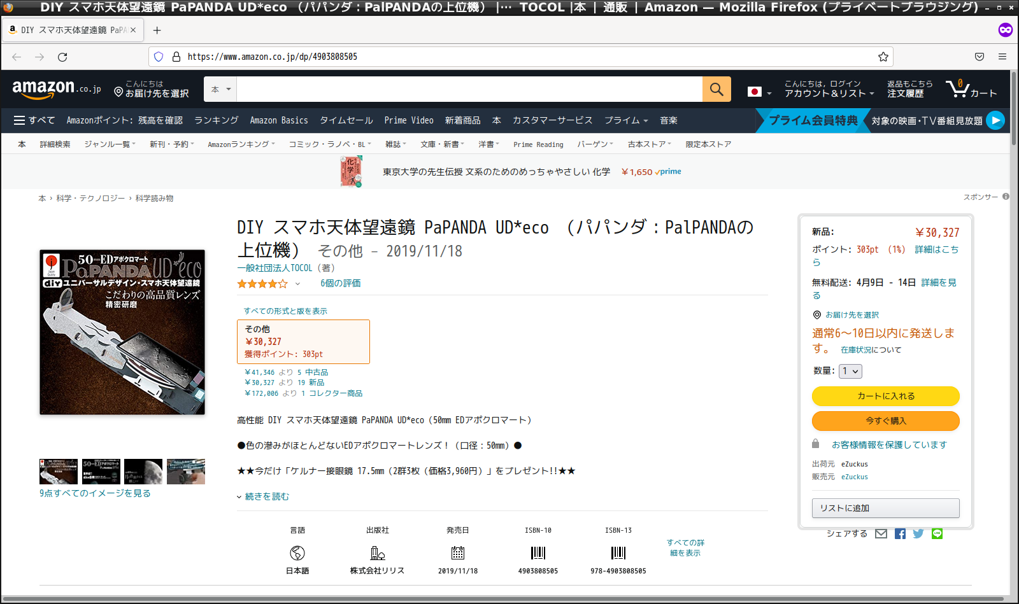Screen dimensions: 1019x604
Task: Select the その他 format box
Action: [303, 342]
